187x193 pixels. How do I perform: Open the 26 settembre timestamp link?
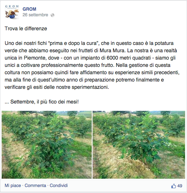[x=35, y=15]
